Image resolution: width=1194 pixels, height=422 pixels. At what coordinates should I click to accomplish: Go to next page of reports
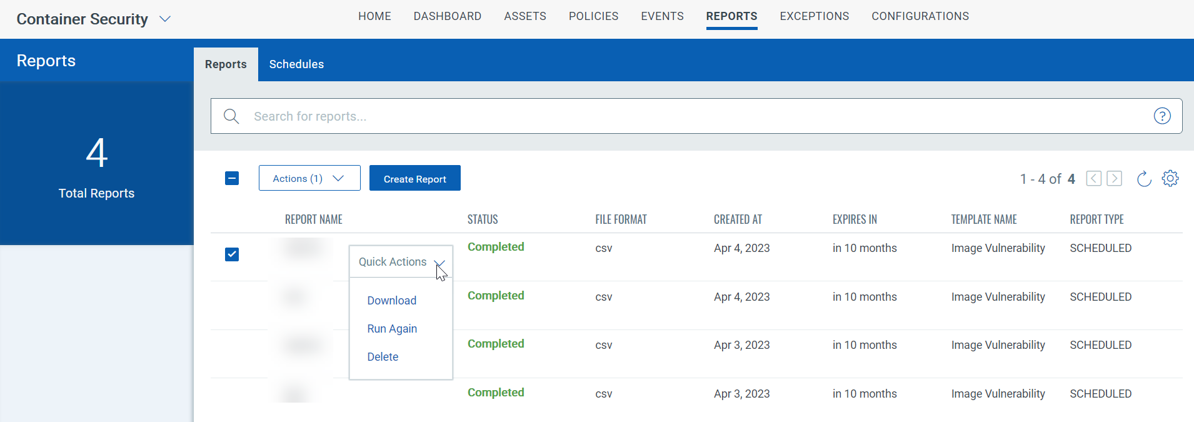(x=1114, y=179)
